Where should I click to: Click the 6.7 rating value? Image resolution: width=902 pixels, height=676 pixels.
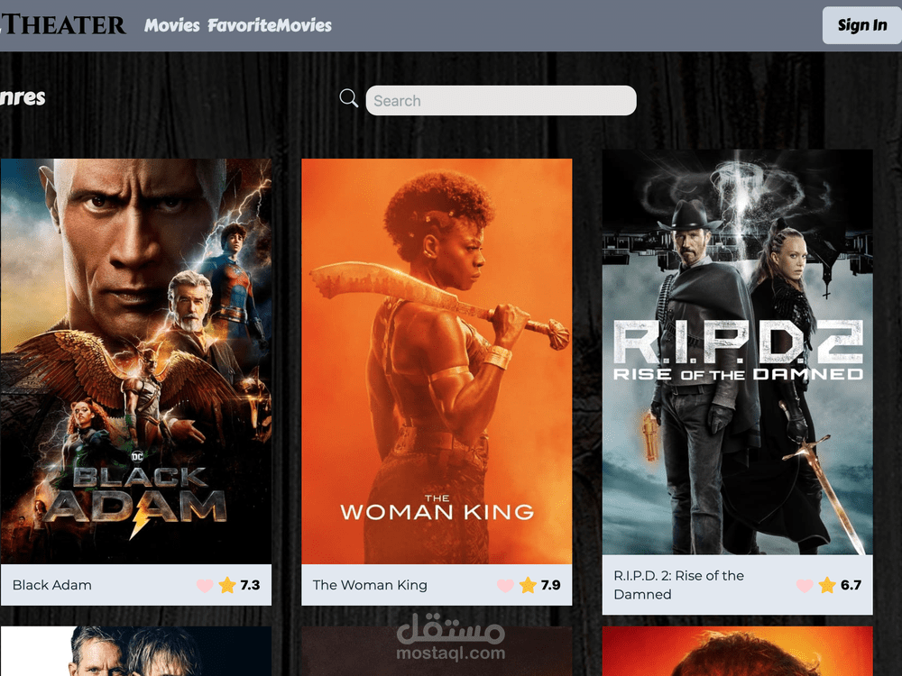point(851,585)
